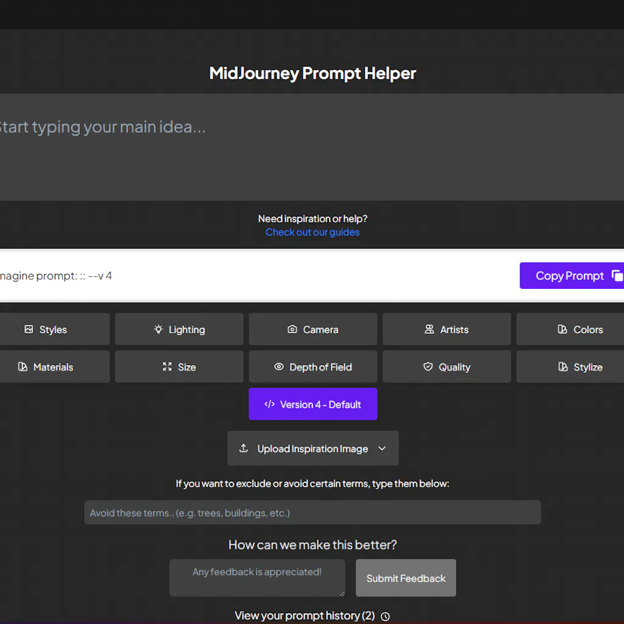
Task: View your prompt history
Action: (x=304, y=615)
